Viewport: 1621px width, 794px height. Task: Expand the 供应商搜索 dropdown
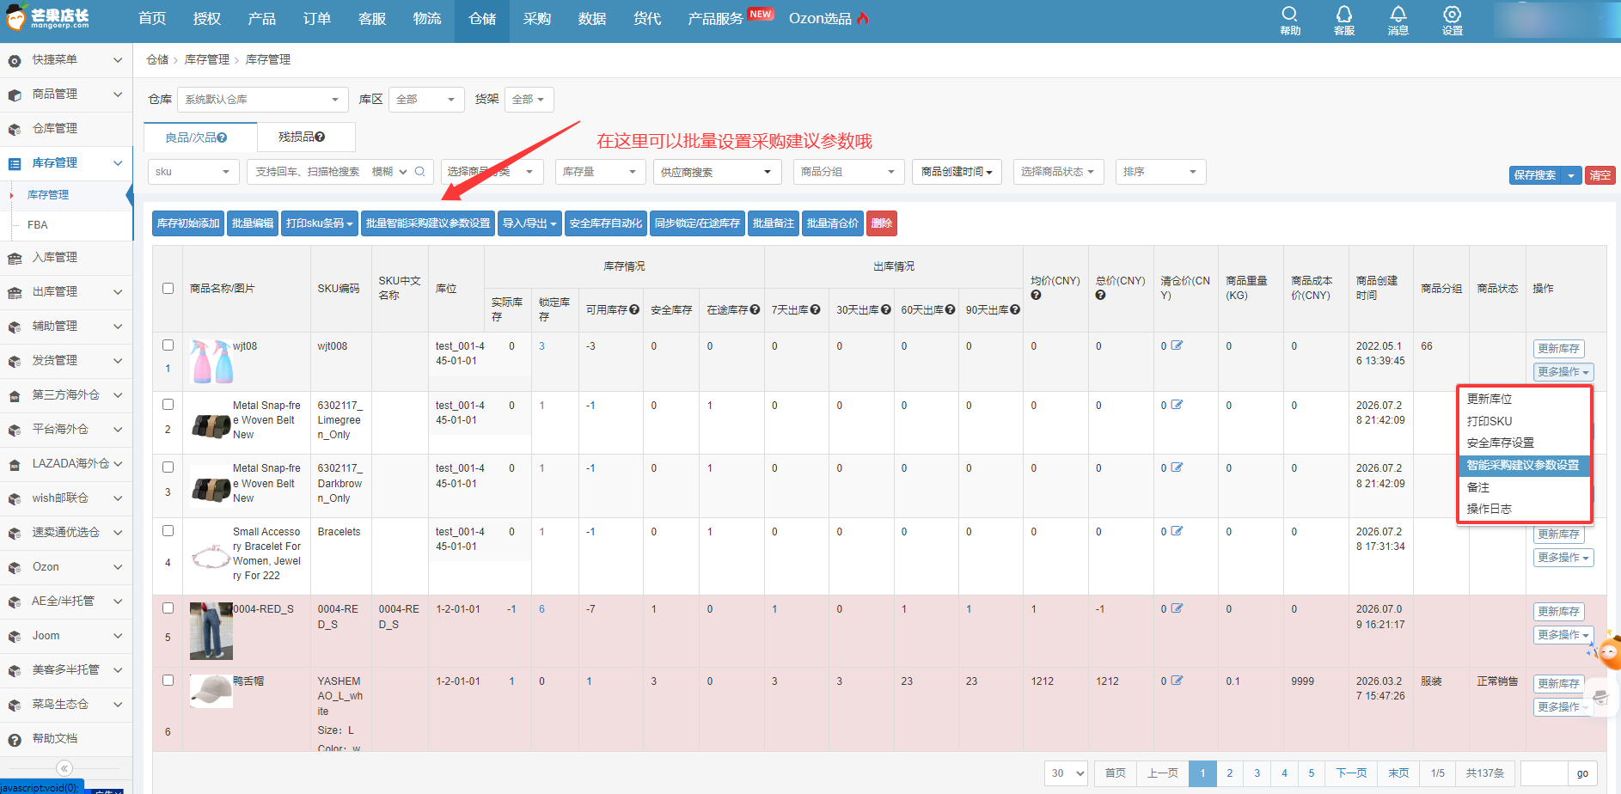pos(718,172)
